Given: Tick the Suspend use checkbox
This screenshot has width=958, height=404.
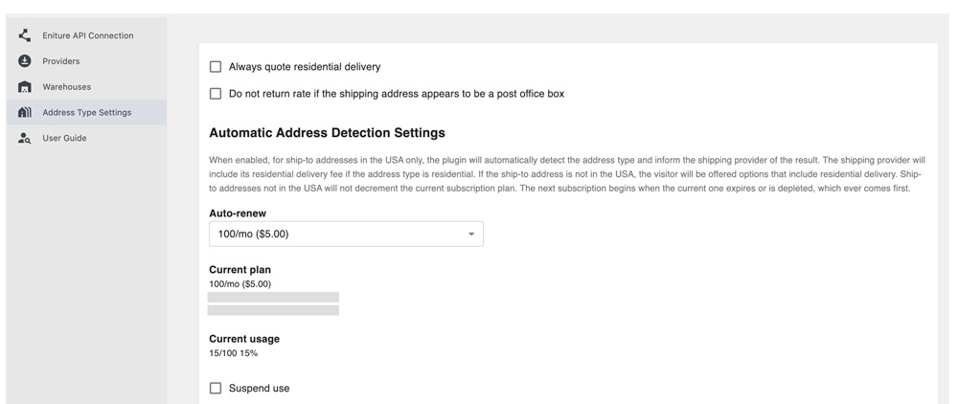Looking at the screenshot, I should pyautogui.click(x=215, y=388).
